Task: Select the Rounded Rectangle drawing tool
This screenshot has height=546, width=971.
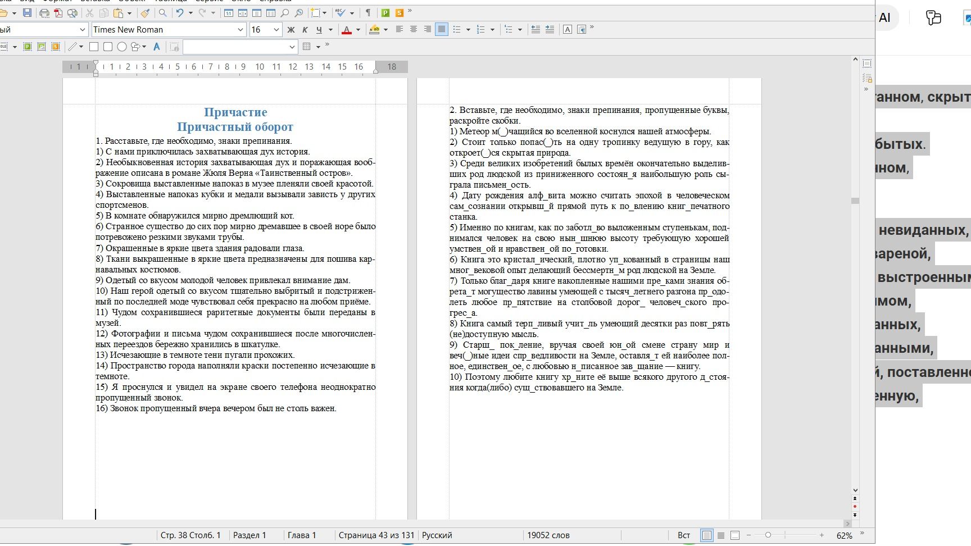Action: (x=108, y=47)
